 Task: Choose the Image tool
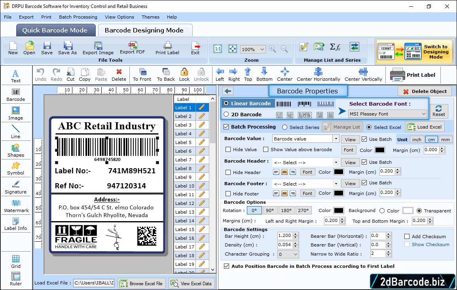coord(16,114)
